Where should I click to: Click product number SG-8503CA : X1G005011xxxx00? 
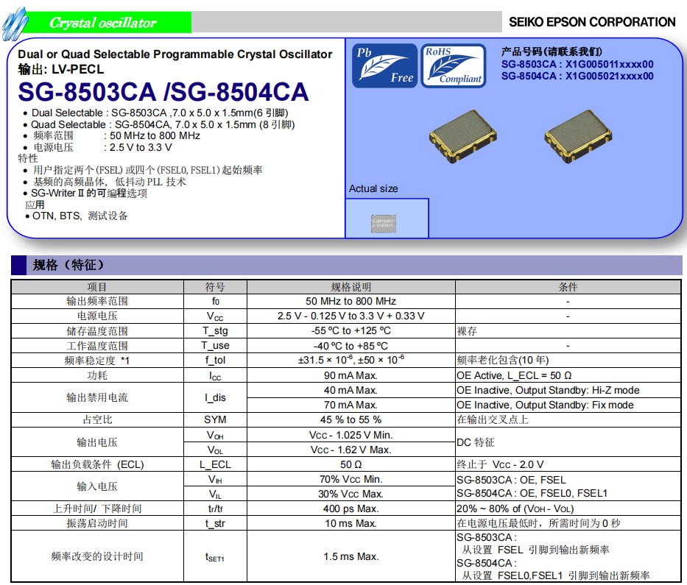point(577,64)
